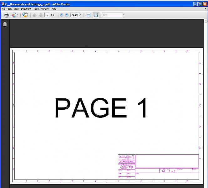Select the scrolling pages/fit width icon
Screen dimensions: 208x188
89,15
